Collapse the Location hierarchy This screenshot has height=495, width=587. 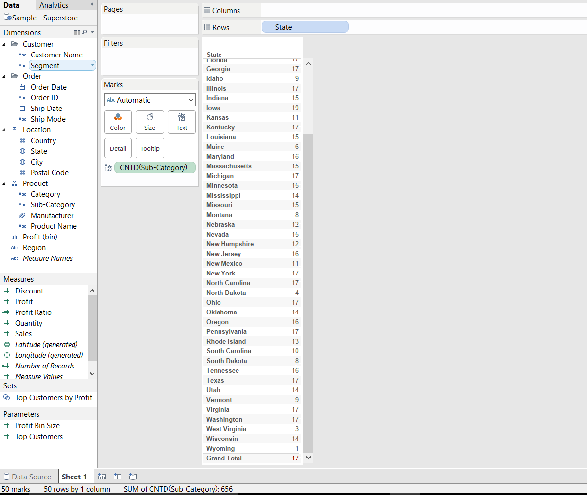point(4,130)
